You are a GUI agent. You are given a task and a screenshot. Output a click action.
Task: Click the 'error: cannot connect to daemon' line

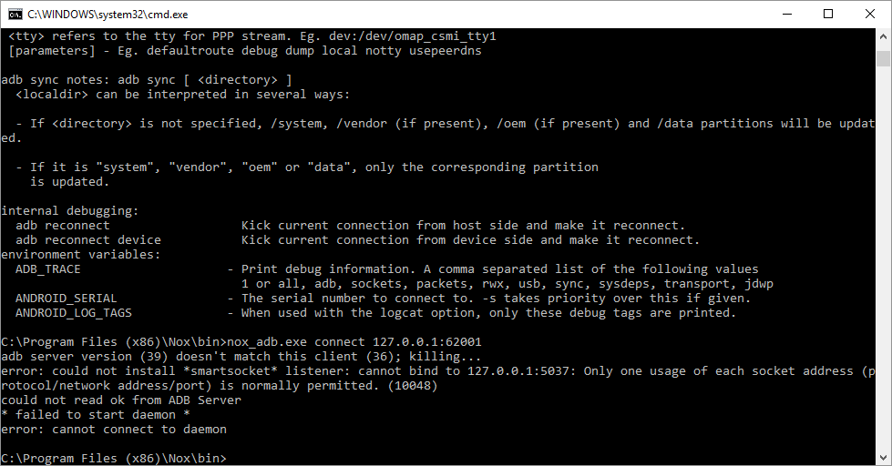[x=114, y=429]
